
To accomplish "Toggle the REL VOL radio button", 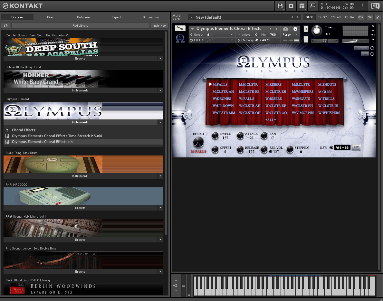I will 271,152.
